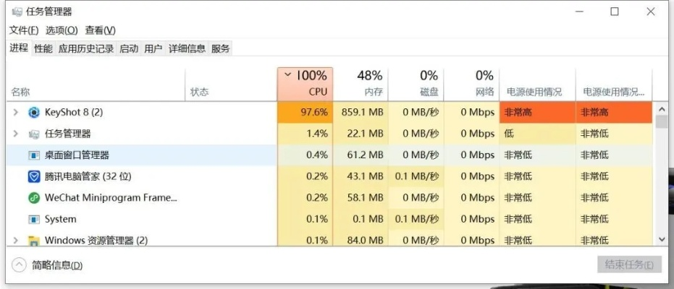Image resolution: width=674 pixels, height=289 pixels.
Task: Collapse to 简略信息 view using arrow
Action: coord(19,265)
